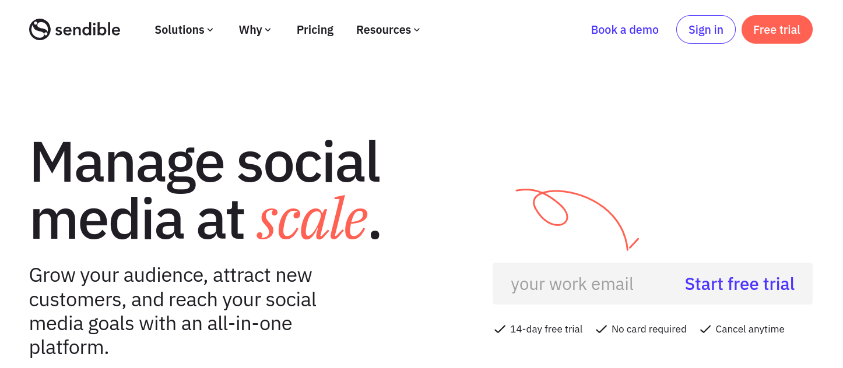Focus the your work email field
The image size is (843, 368).
pos(583,284)
